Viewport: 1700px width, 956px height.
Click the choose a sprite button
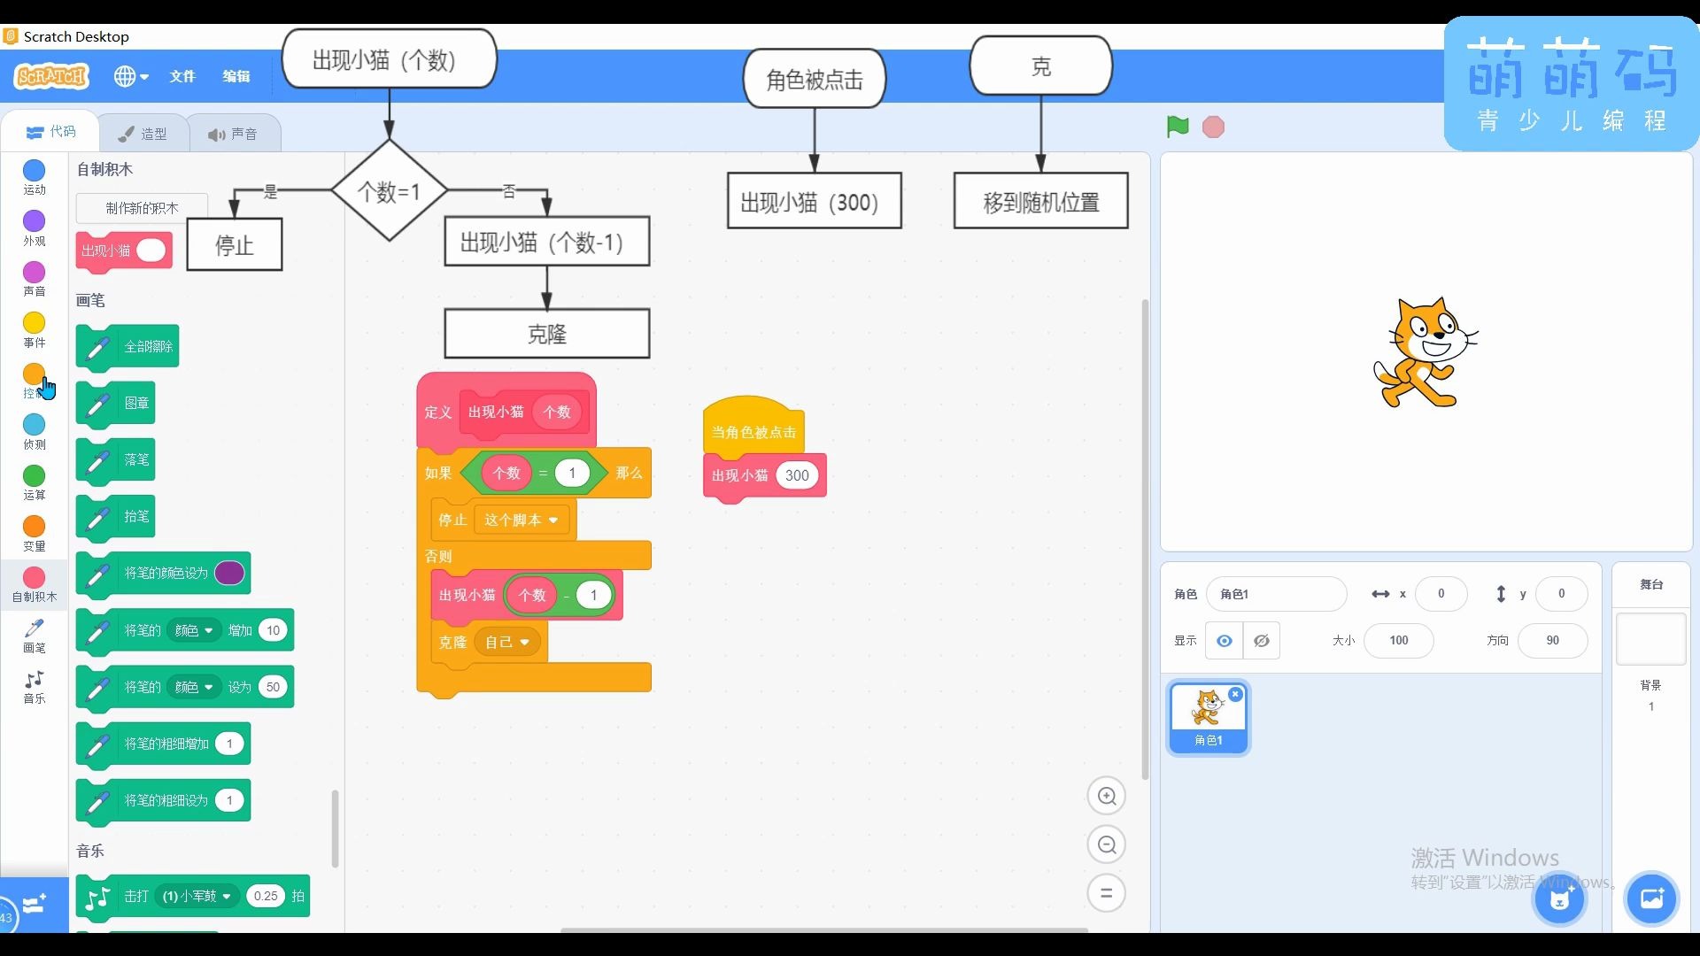1559,899
